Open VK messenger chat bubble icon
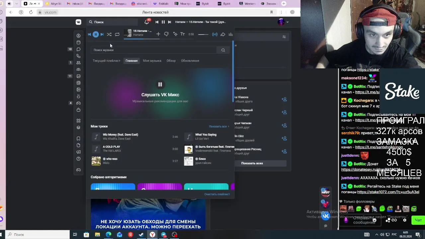The height and width of the screenshot is (239, 425). pyautogui.click(x=78, y=49)
